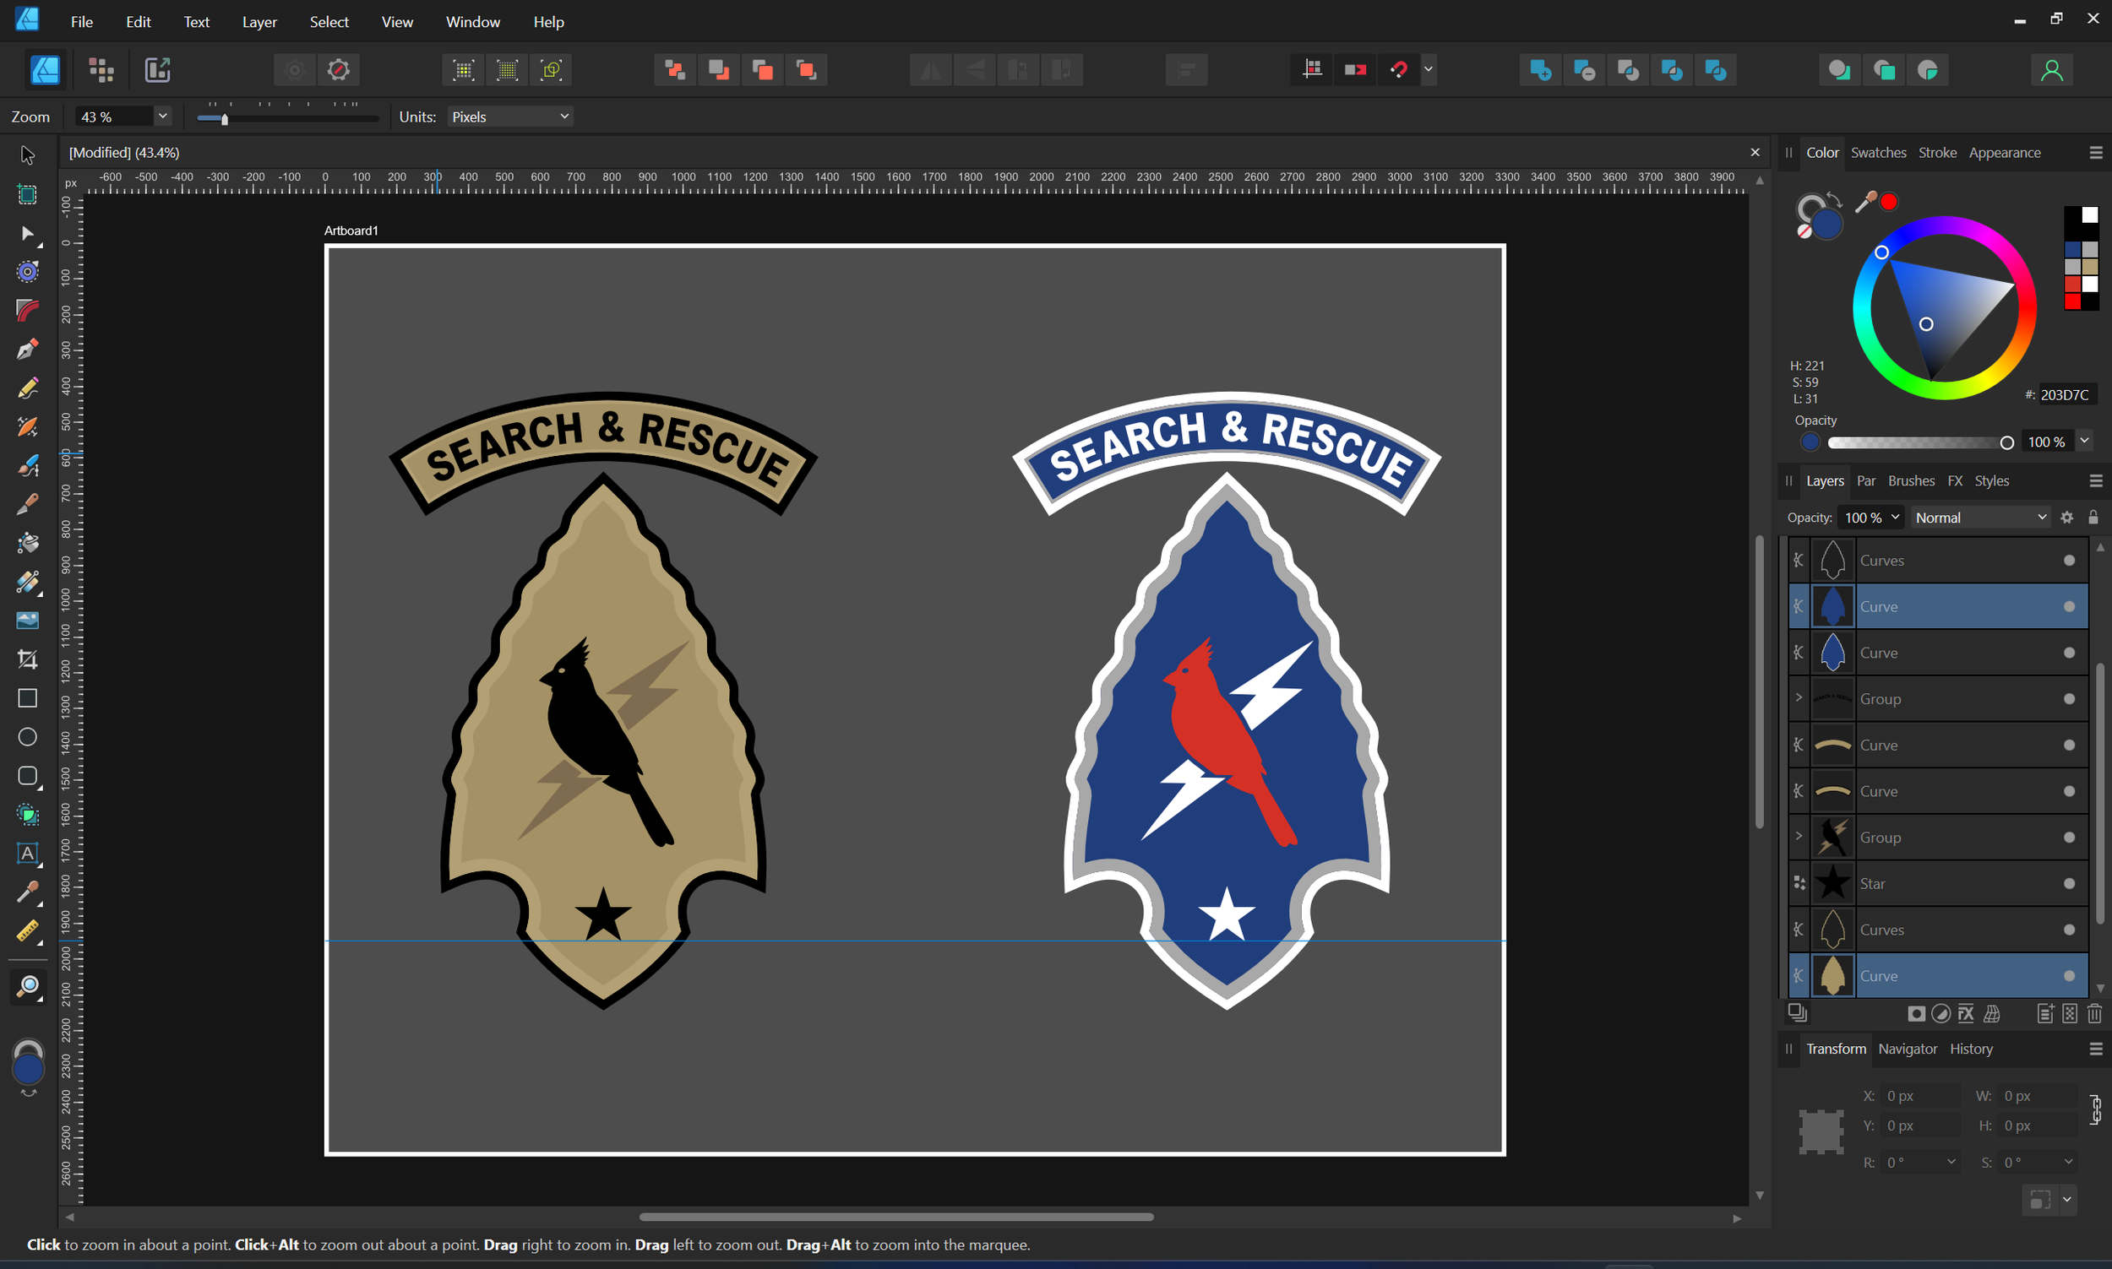The height and width of the screenshot is (1269, 2112).
Task: Open the Zoom percentage dropdown
Action: click(162, 117)
